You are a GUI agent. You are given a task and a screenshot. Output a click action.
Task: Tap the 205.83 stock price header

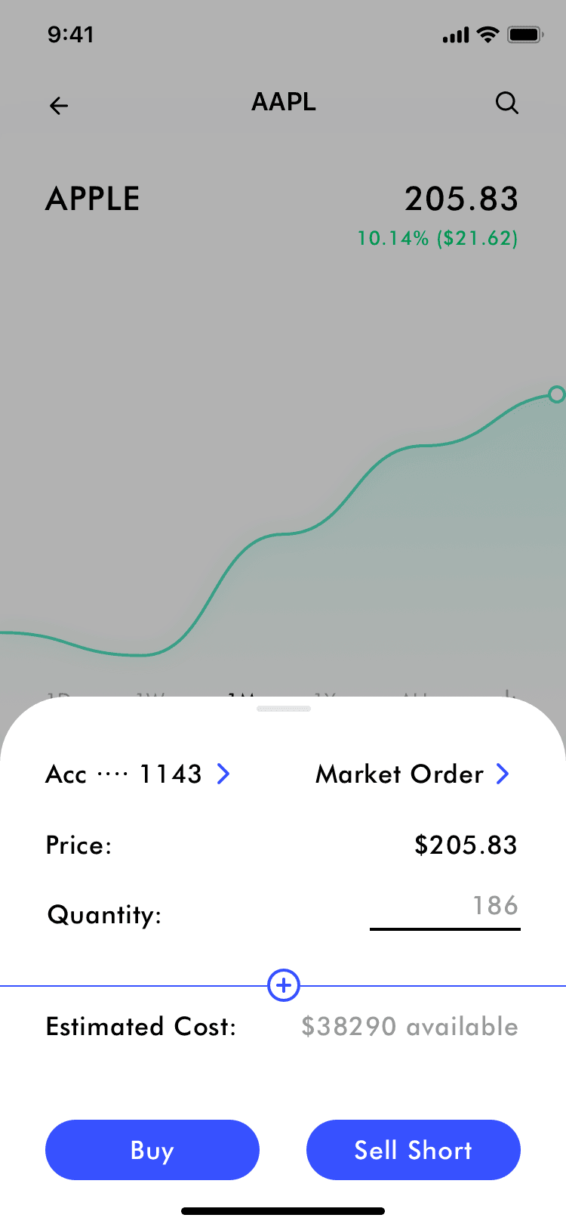pyautogui.click(x=461, y=199)
